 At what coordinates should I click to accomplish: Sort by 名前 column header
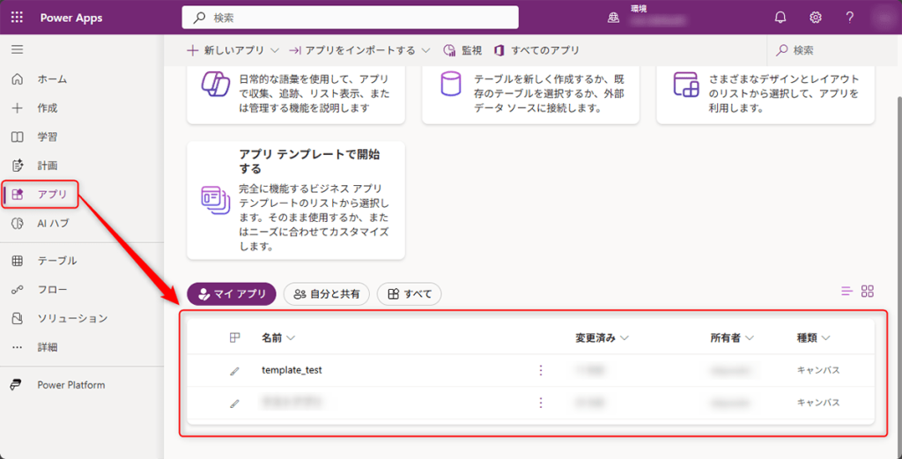click(278, 338)
